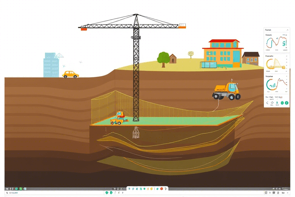295x197 pixels.
Task: Click the leftmost blue icon in center toolbar
Action: tap(130, 189)
